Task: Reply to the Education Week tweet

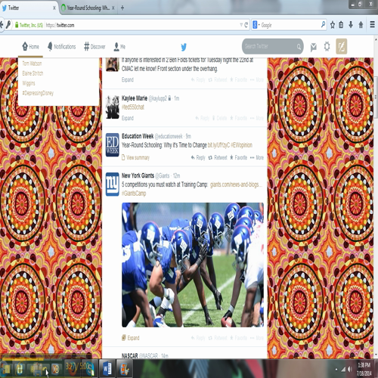Action: (198, 158)
